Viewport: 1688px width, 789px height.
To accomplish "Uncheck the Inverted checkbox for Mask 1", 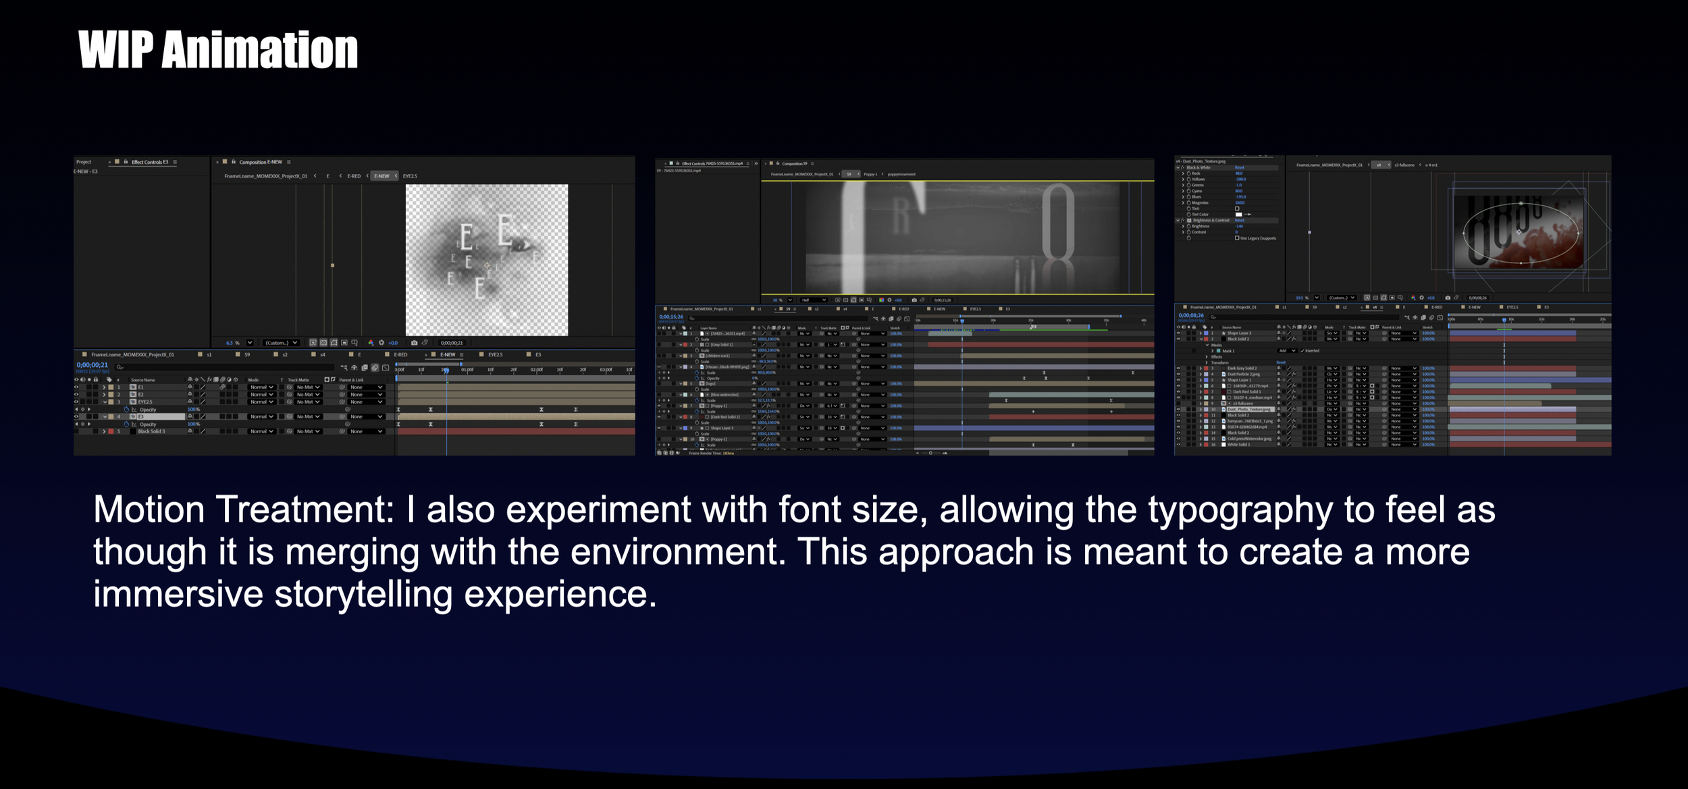I will 1302,351.
